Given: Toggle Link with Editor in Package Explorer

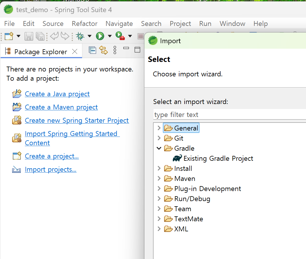Looking at the screenshot, I should 103,50.
